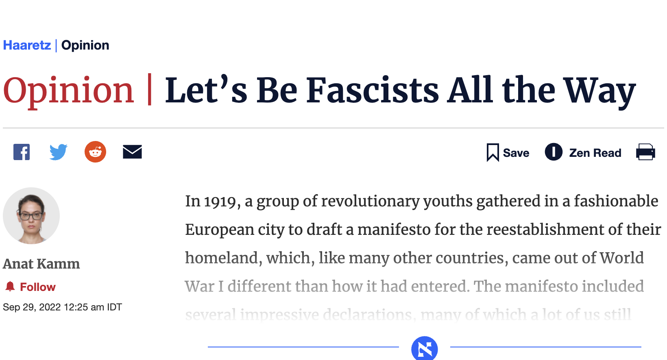
Task: Click the Save text label
Action: click(x=516, y=153)
